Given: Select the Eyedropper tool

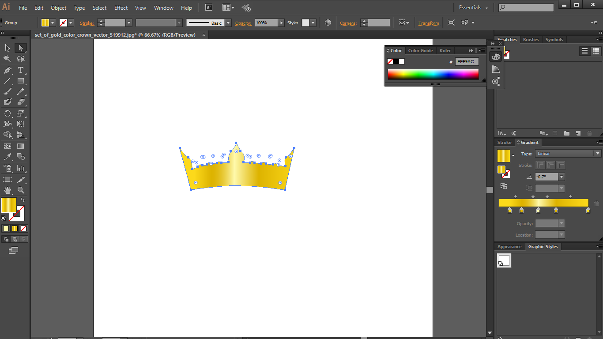Looking at the screenshot, I should (7, 156).
